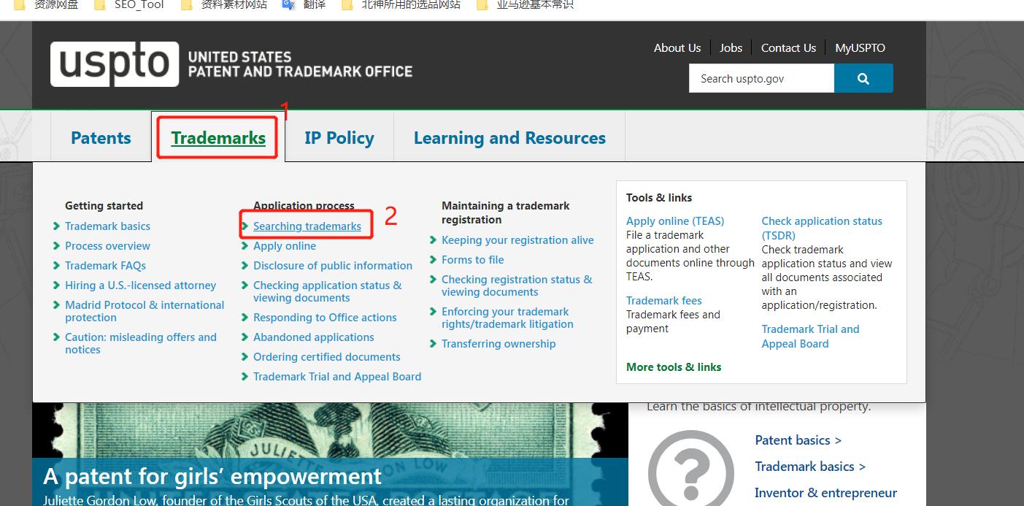Screen dimensions: 1024x506
Task: Open Apply online (TEAS) link
Action: point(675,221)
